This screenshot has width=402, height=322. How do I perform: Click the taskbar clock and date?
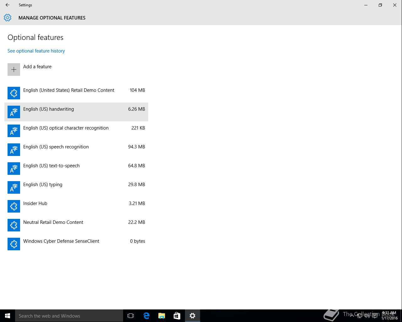point(389,316)
